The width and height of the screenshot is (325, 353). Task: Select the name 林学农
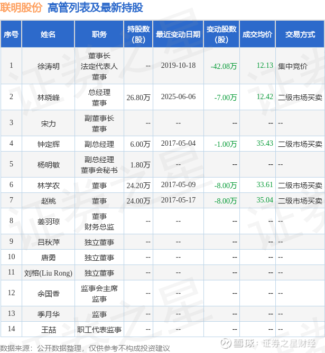pos(49,186)
